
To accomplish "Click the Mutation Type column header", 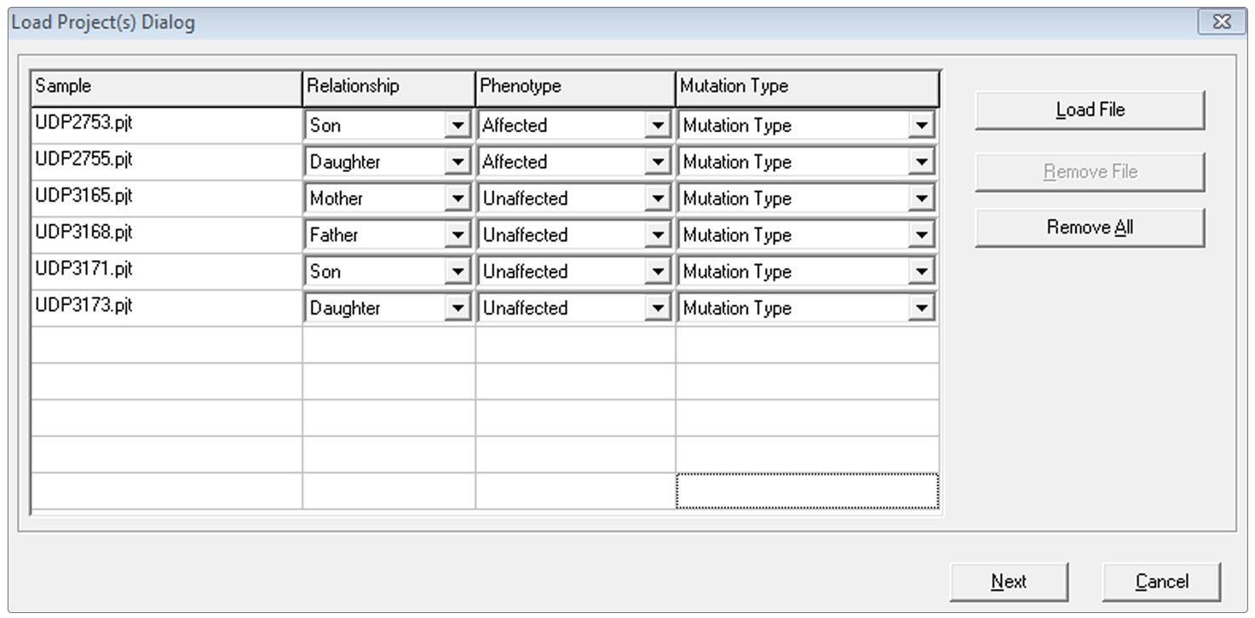I will pyautogui.click(x=808, y=88).
